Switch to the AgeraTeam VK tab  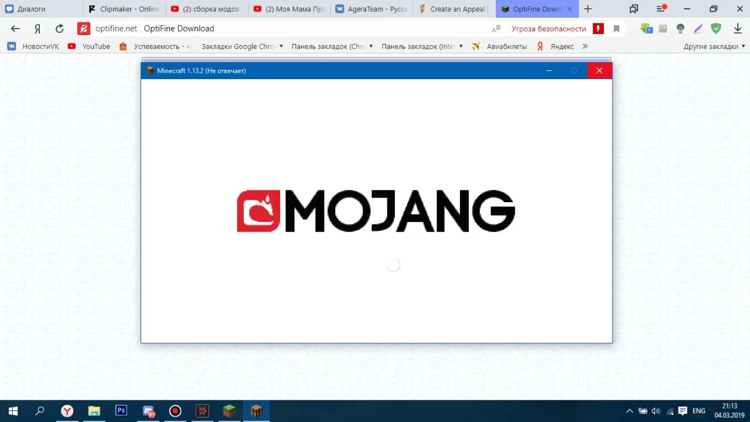(x=371, y=9)
